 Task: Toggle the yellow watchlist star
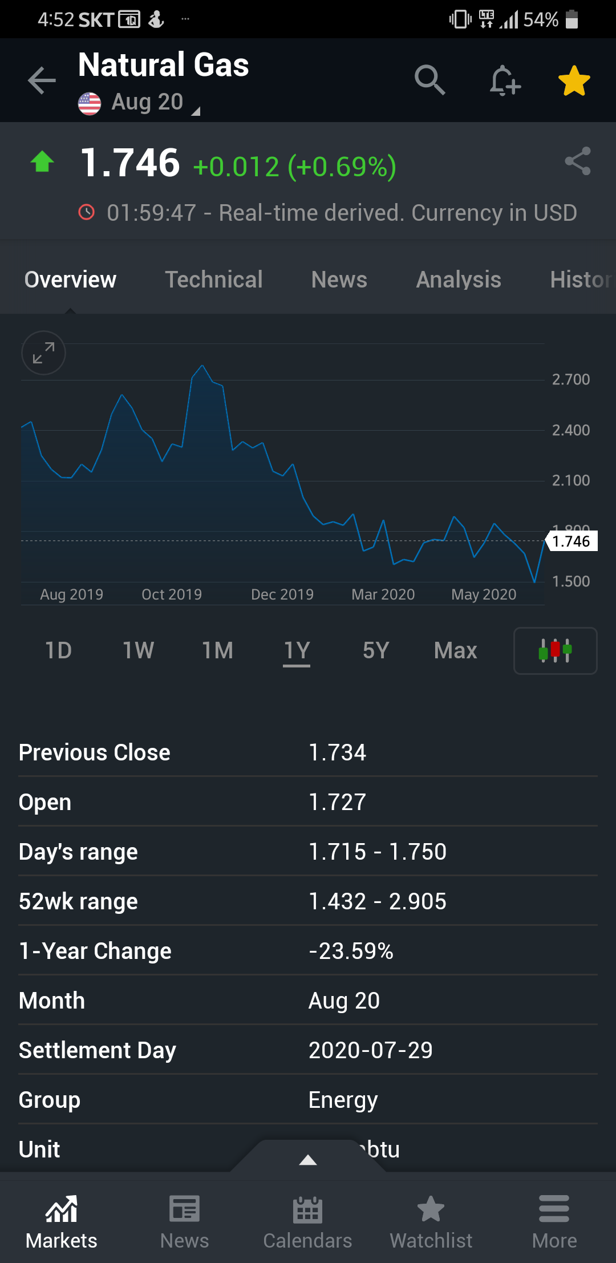coord(574,80)
